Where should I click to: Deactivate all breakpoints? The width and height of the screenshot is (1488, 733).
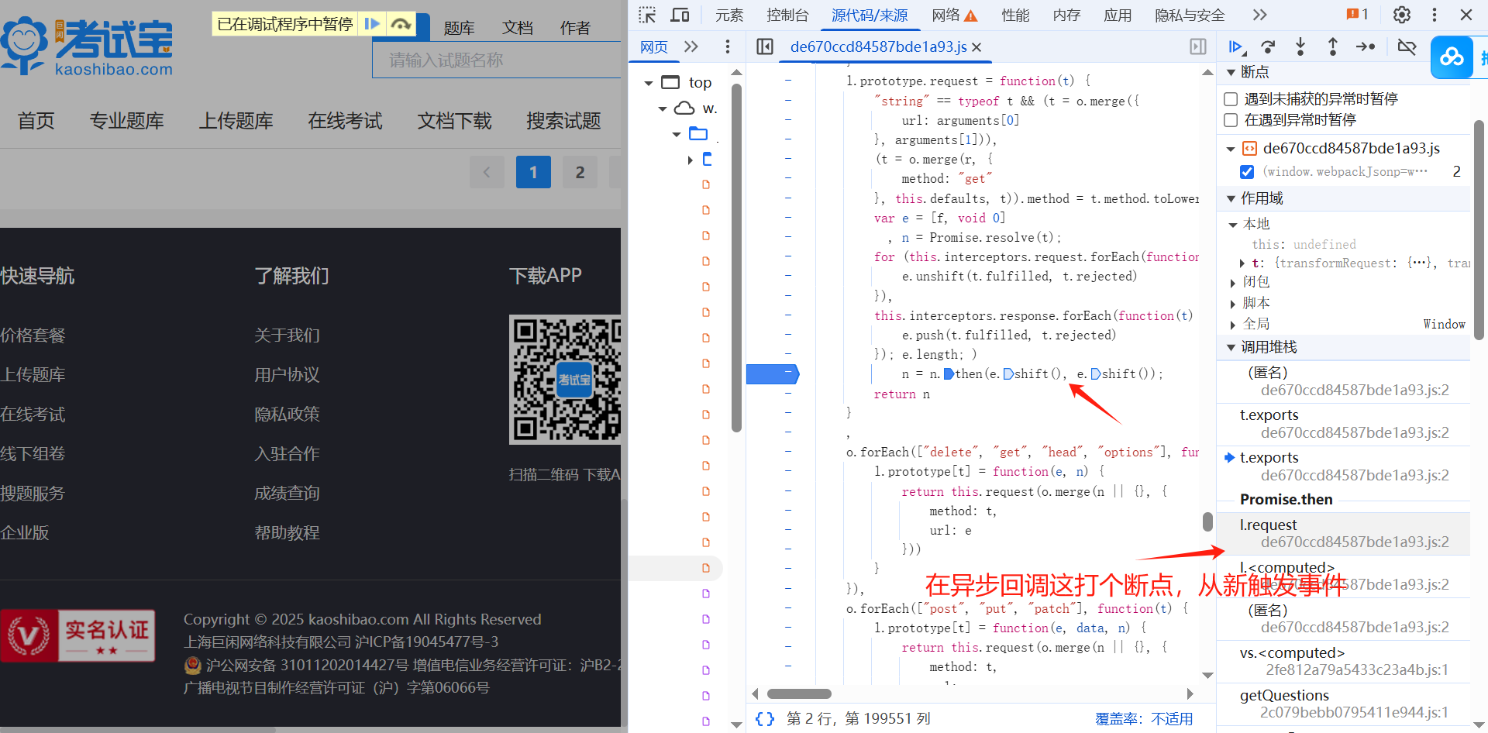1407,47
